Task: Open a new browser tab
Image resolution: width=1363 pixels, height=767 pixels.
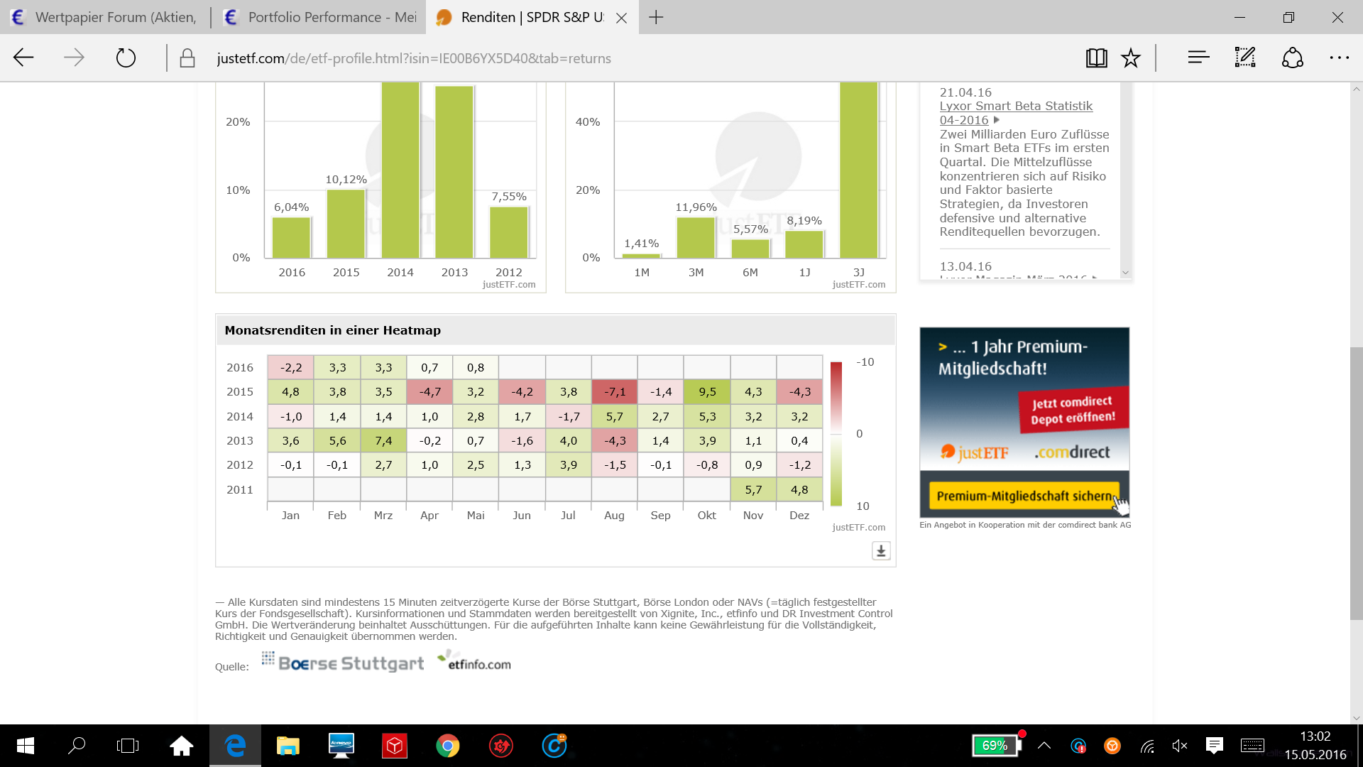Action: pyautogui.click(x=656, y=17)
